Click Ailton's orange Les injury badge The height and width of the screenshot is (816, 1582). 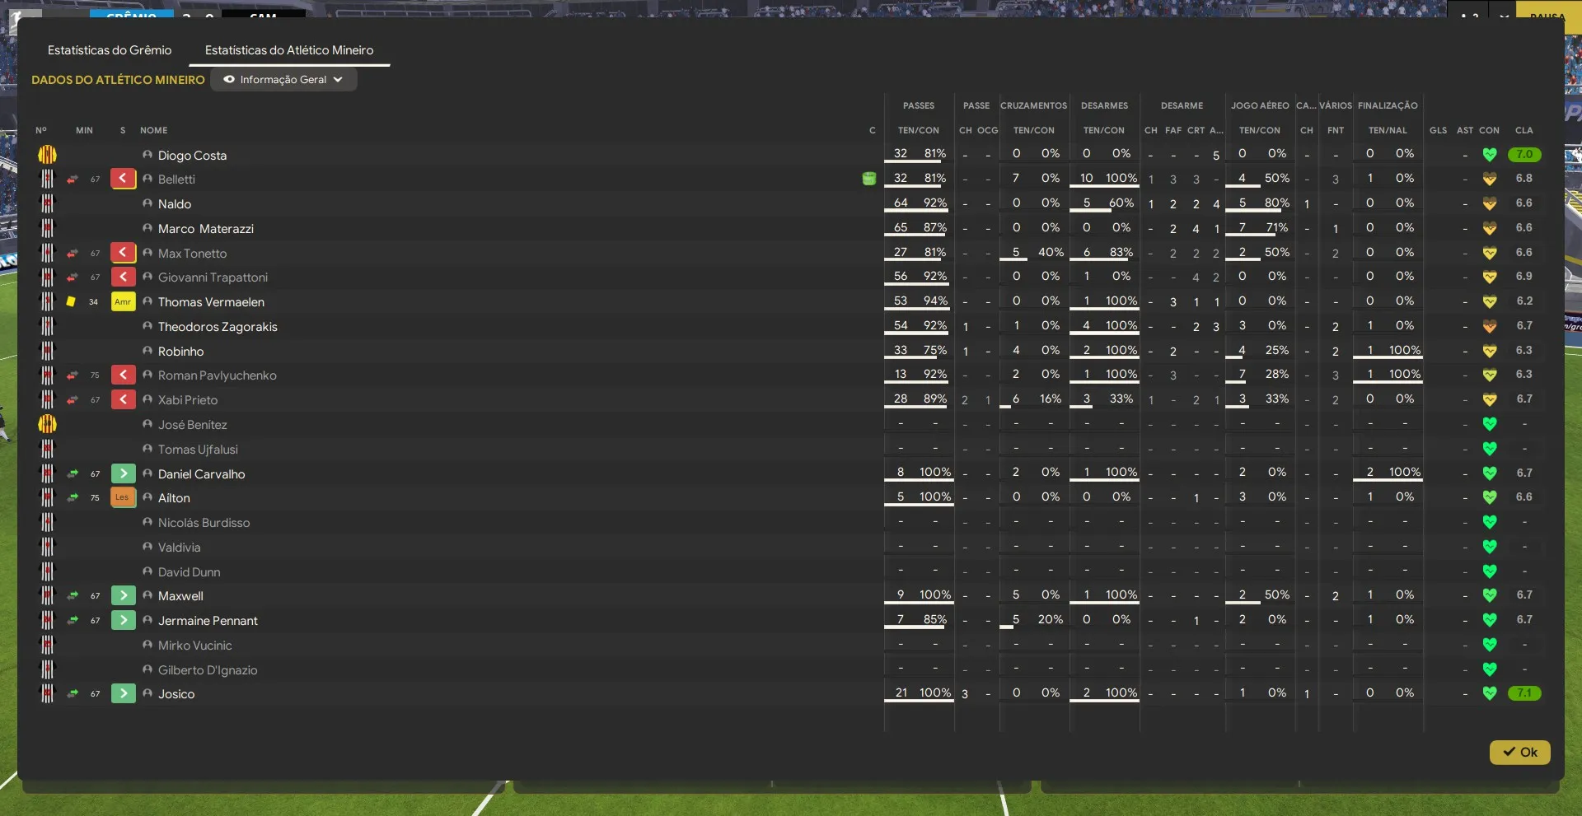pos(123,497)
